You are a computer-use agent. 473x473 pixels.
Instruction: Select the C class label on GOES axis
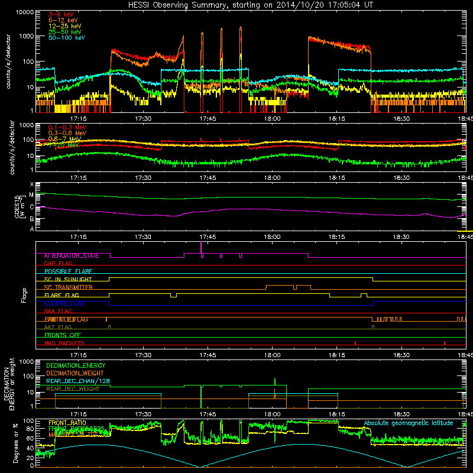(x=32, y=207)
